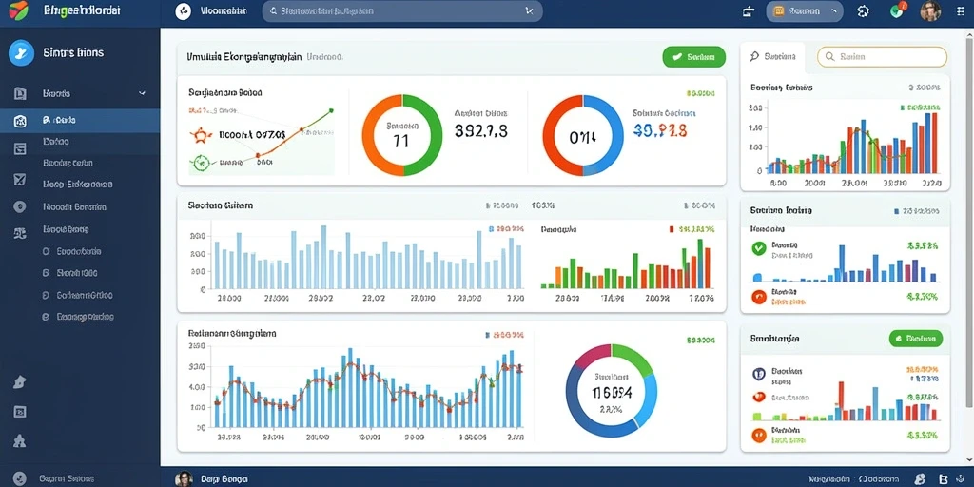Click the orange circle icon at bottom-right card's last row
974x487 pixels.
[758, 435]
